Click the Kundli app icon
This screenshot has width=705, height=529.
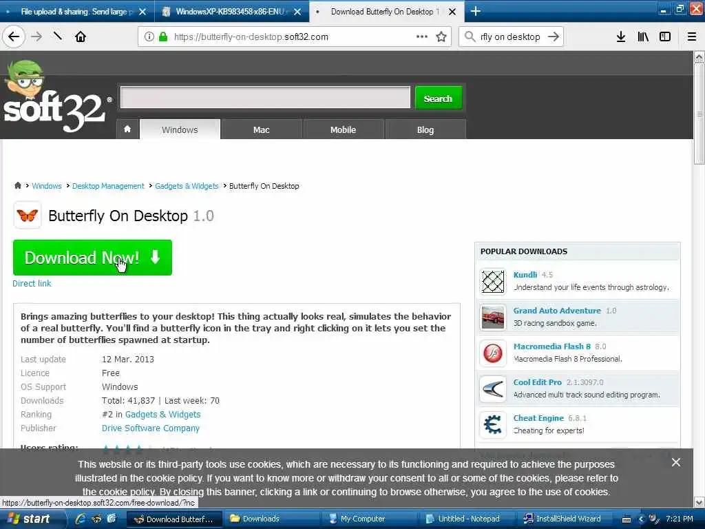tap(493, 282)
